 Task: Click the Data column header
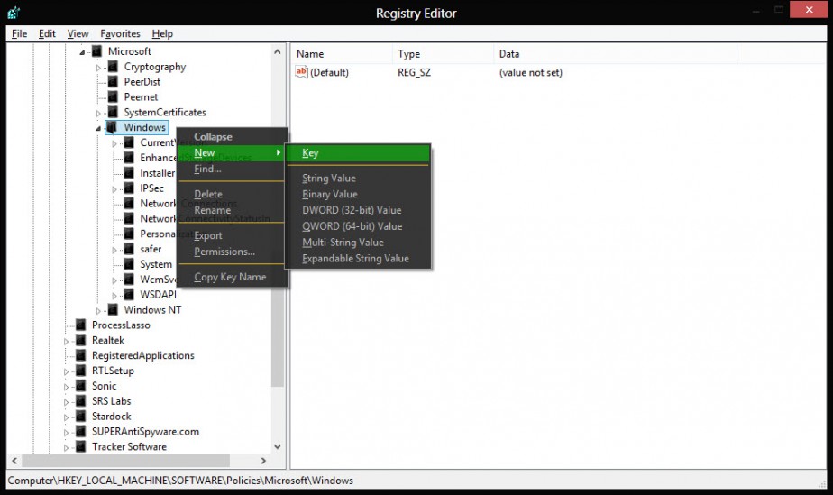tap(615, 53)
